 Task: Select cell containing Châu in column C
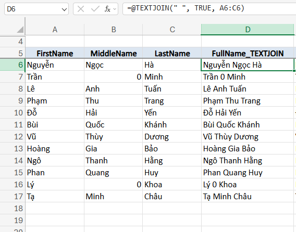coord(172,197)
